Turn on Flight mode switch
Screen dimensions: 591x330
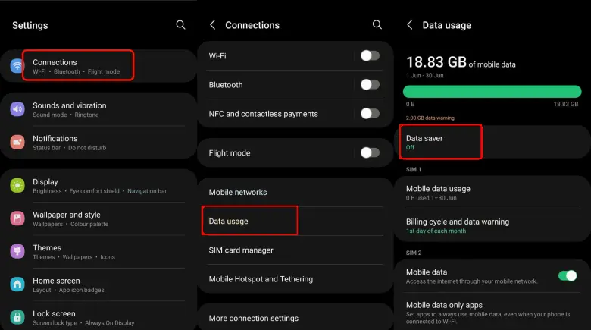[370, 153]
